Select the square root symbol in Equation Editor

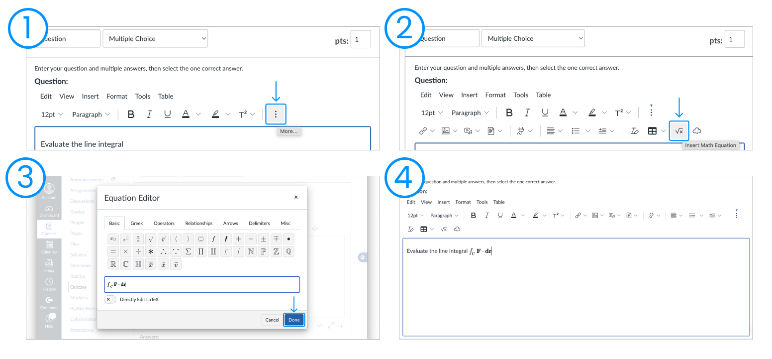point(151,239)
